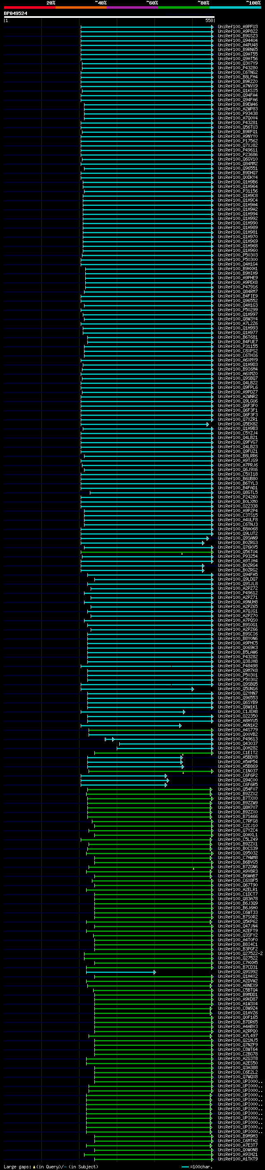Select the UniRef100_Q94FA5 entry
The height and width of the screenshot is (1170, 265).
pos(237,574)
